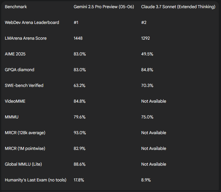Viewport: 221px width, 192px height.
Task: Click the 17.8% Humanity's Last Exam value
Action: [79, 180]
